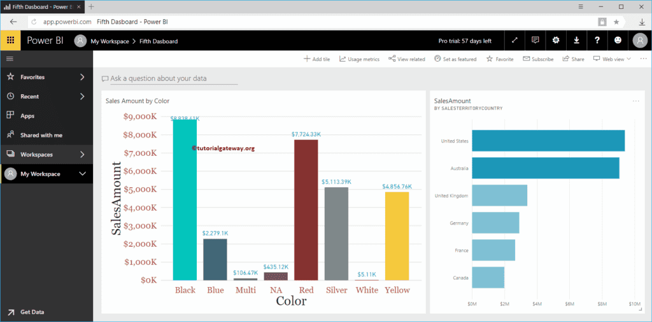Screen dimensions: 652x322
Task: Enter full screen mode icon
Action: click(514, 40)
